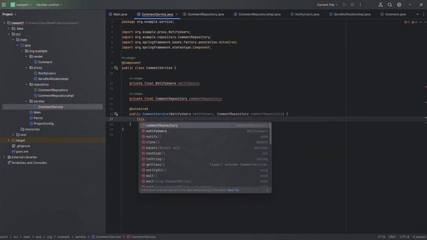Viewport: 427px width, 240px height.
Task: Collapse the model package
Action: coord(27,56)
